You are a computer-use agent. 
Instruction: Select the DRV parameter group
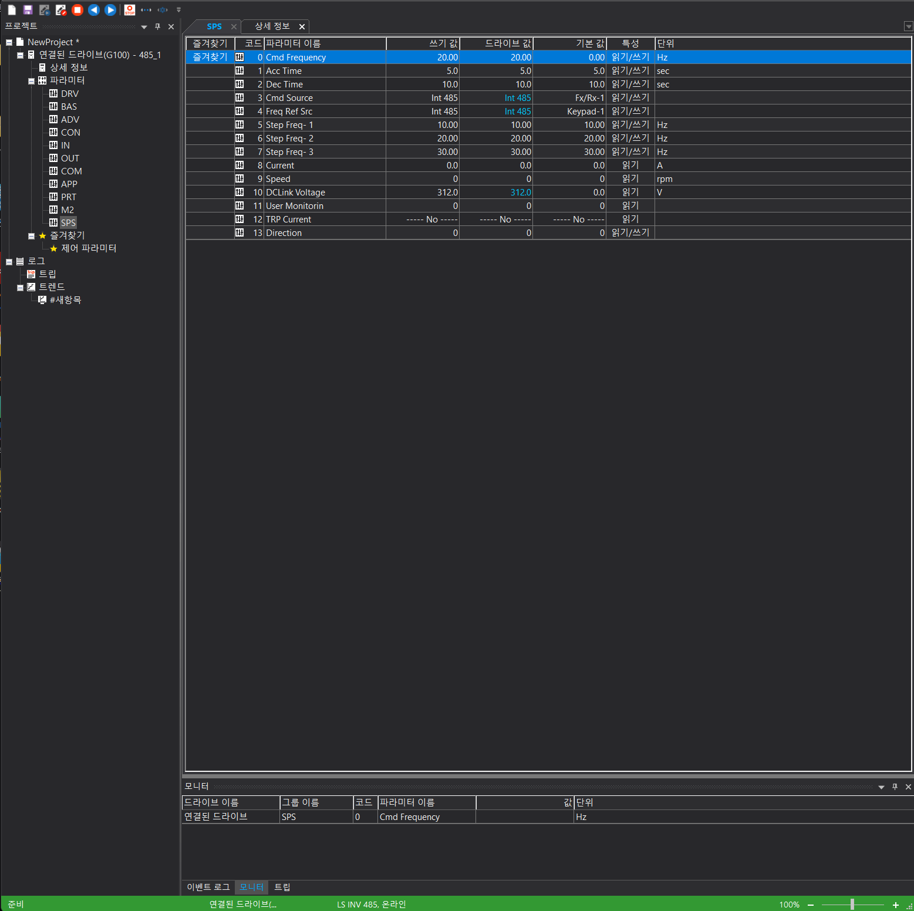[x=71, y=93]
